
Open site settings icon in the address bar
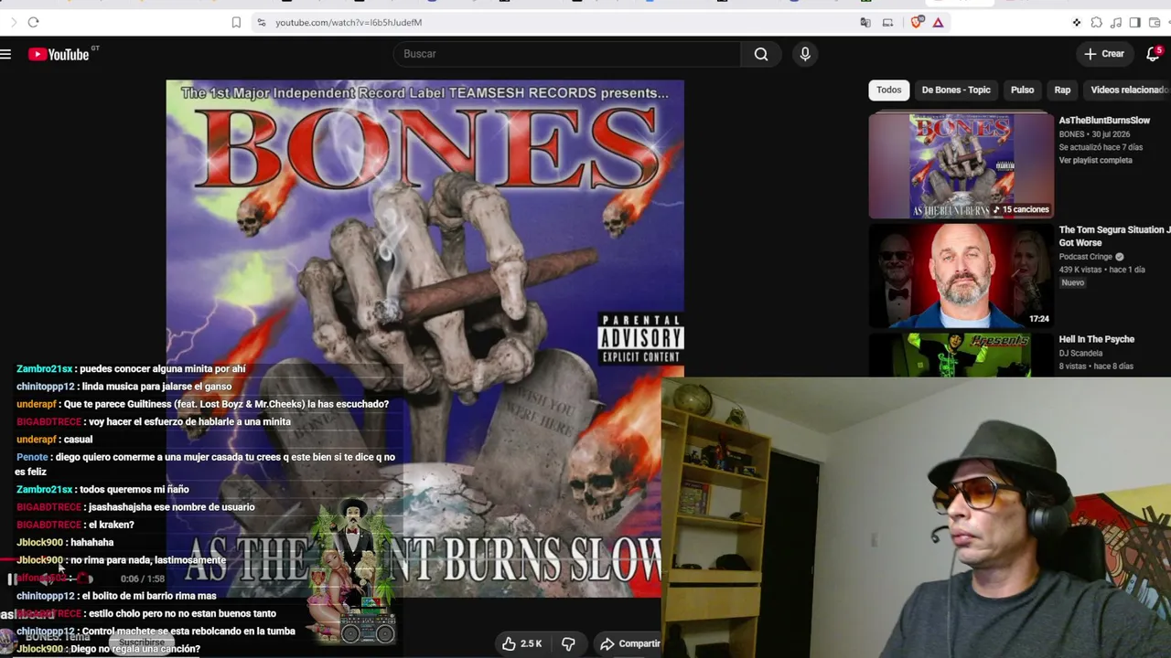pos(261,22)
